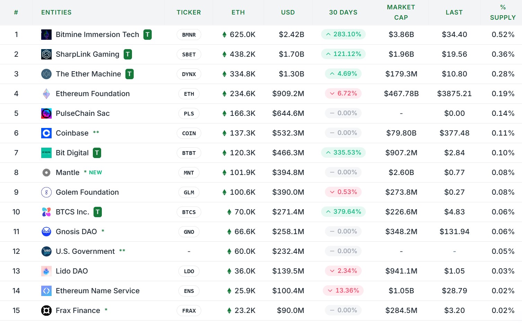Expand the 283.10% change chip for BMNR
This screenshot has height=323, width=522.
pyautogui.click(x=343, y=34)
